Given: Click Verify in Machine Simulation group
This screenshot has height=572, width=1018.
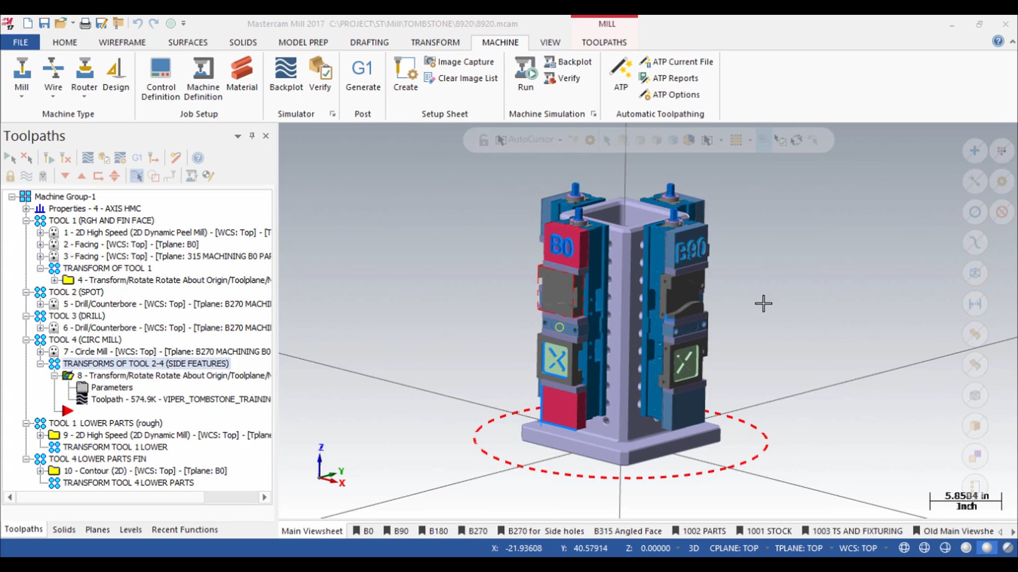Looking at the screenshot, I should (x=562, y=78).
